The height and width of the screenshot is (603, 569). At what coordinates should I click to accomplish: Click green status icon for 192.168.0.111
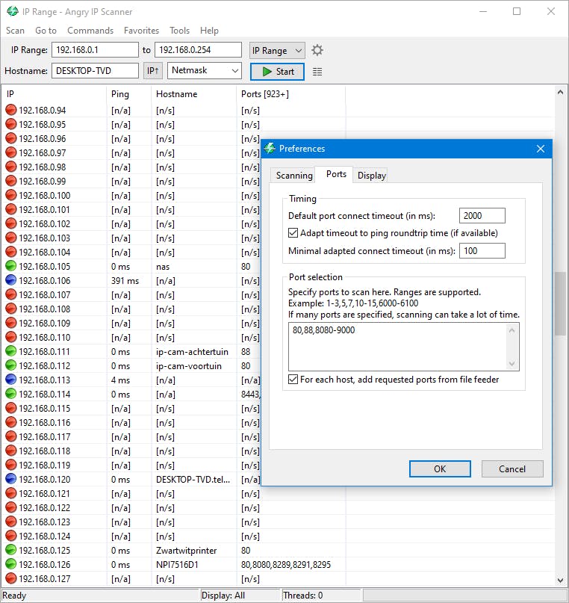[11, 351]
